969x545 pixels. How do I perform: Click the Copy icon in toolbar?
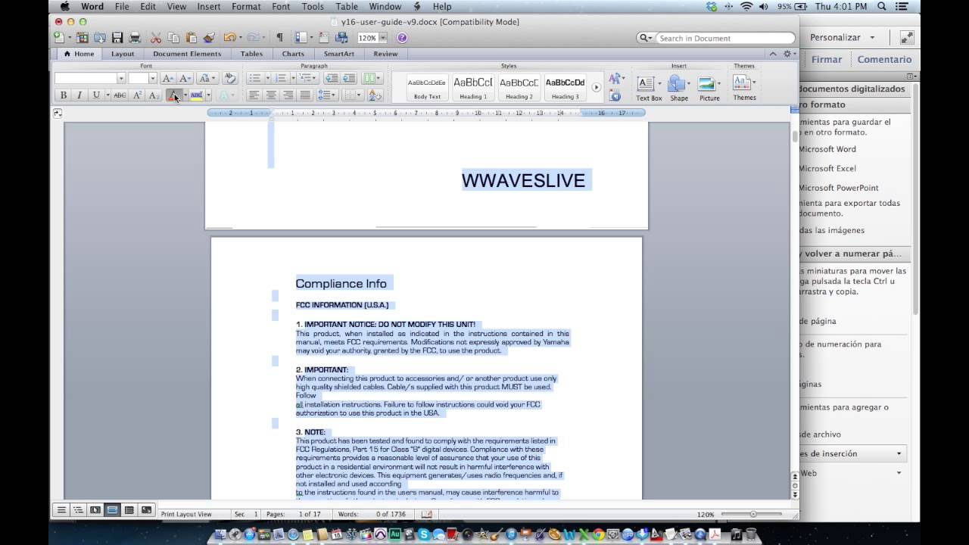point(173,37)
